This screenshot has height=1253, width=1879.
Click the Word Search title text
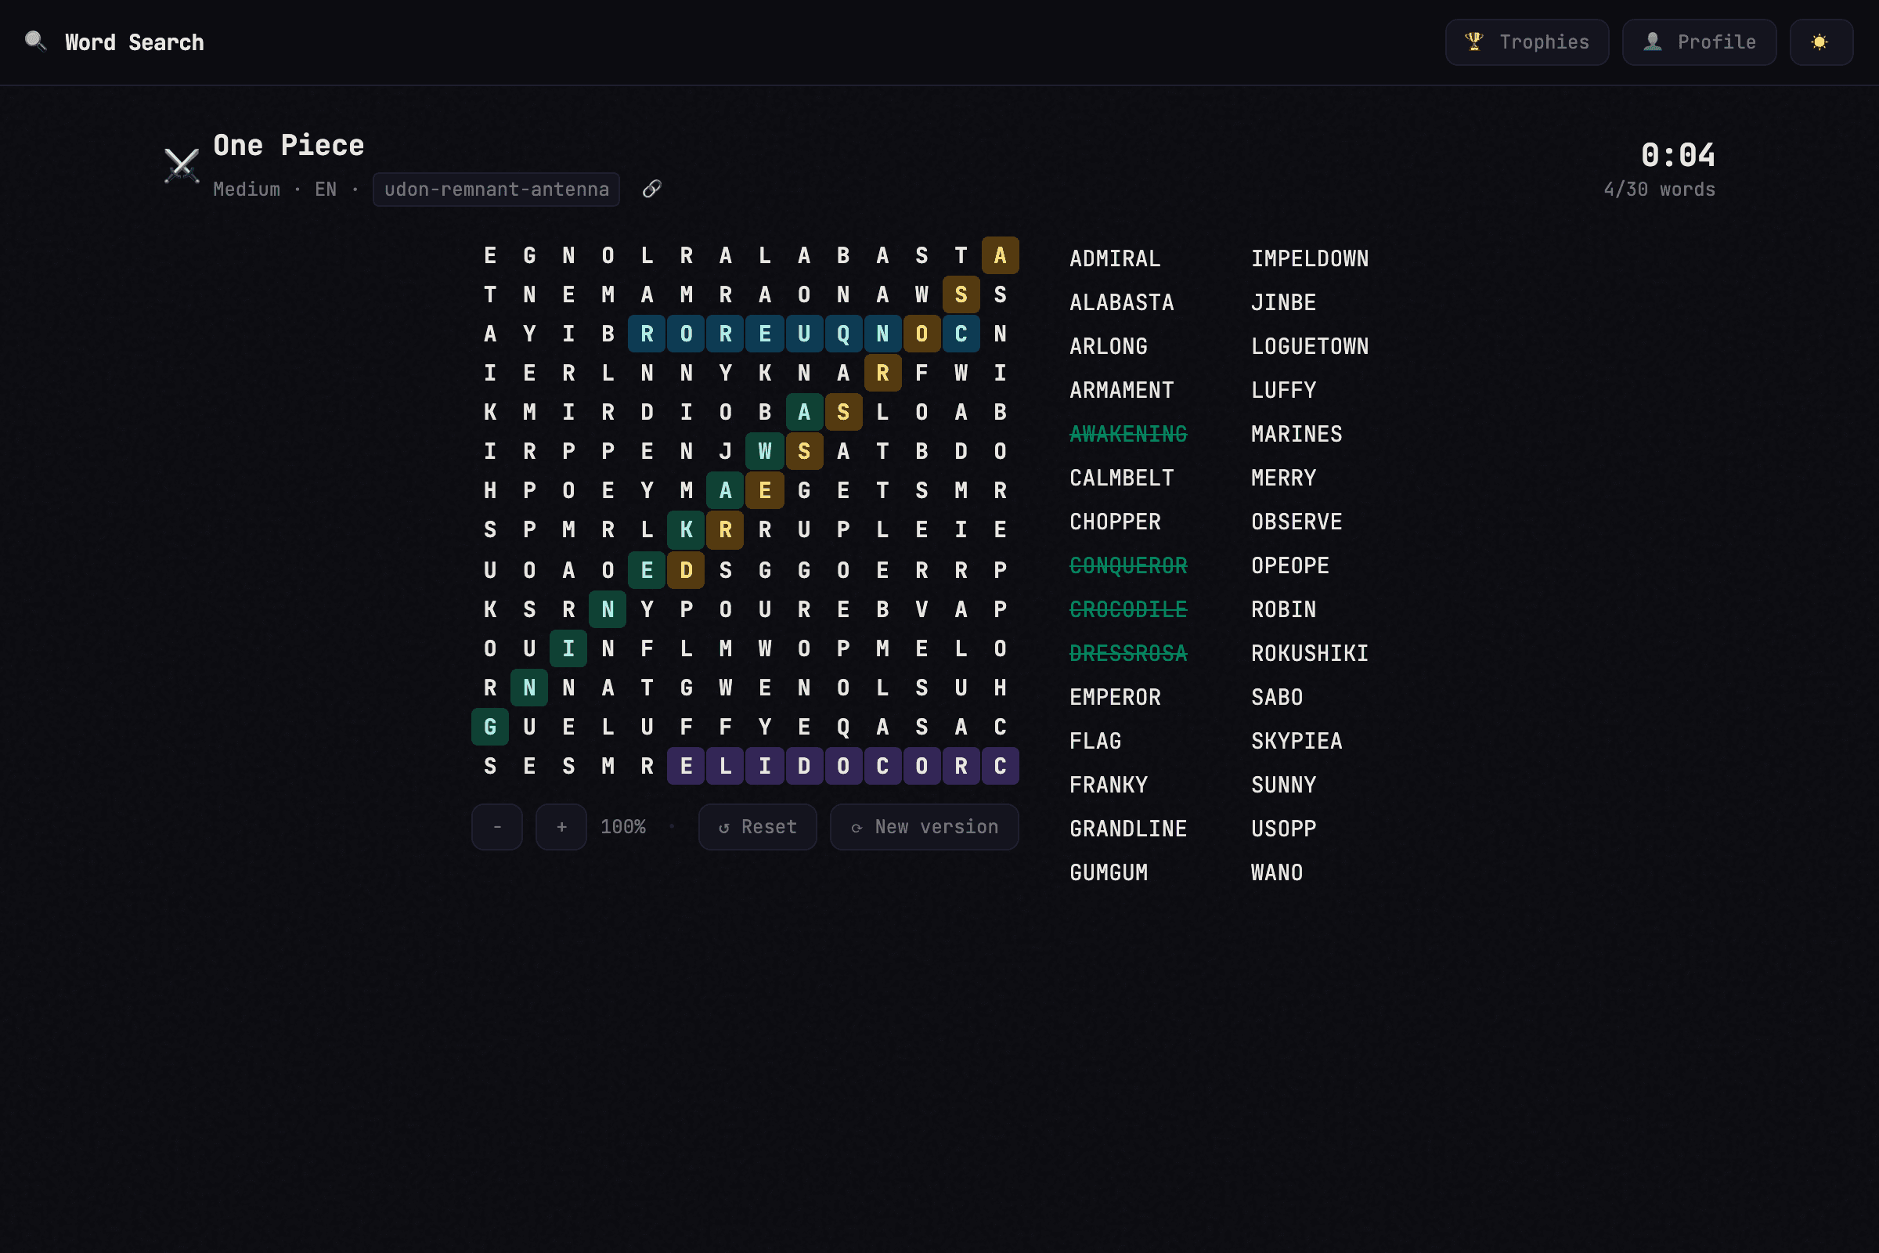coord(134,42)
